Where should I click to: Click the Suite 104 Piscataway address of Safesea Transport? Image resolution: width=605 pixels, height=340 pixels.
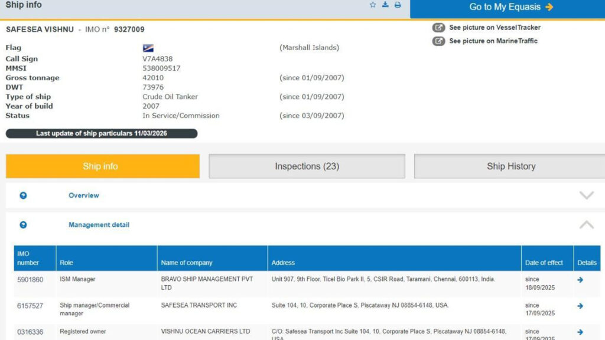tap(360, 305)
